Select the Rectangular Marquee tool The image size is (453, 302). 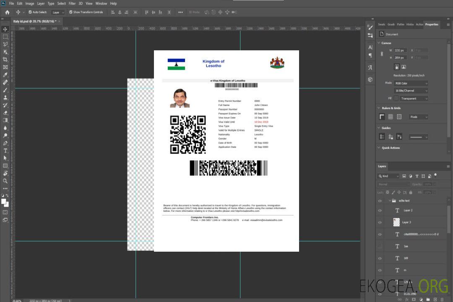pyautogui.click(x=5, y=37)
